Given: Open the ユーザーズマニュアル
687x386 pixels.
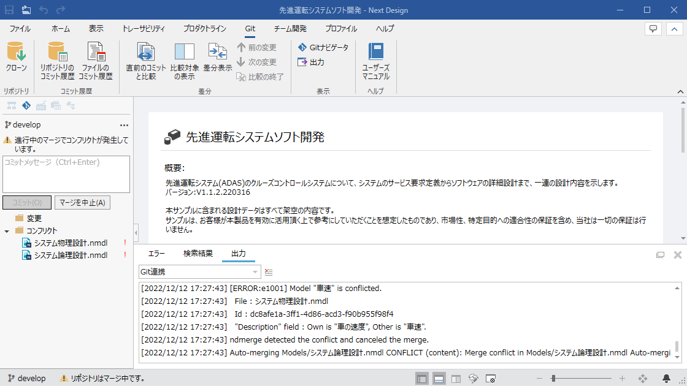Looking at the screenshot, I should (x=376, y=61).
